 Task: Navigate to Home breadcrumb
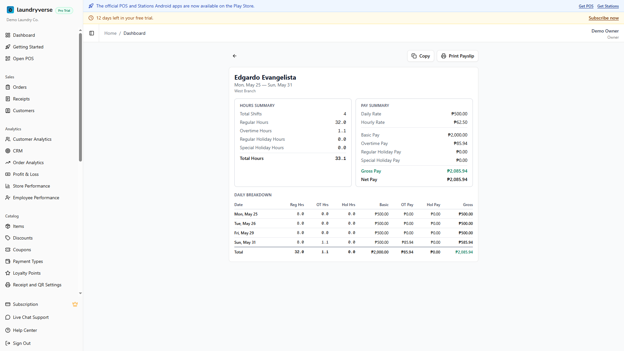110,33
